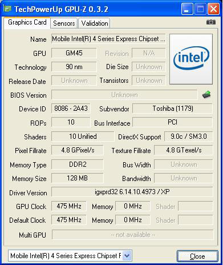Click the "DirectX Support" label

140,137
